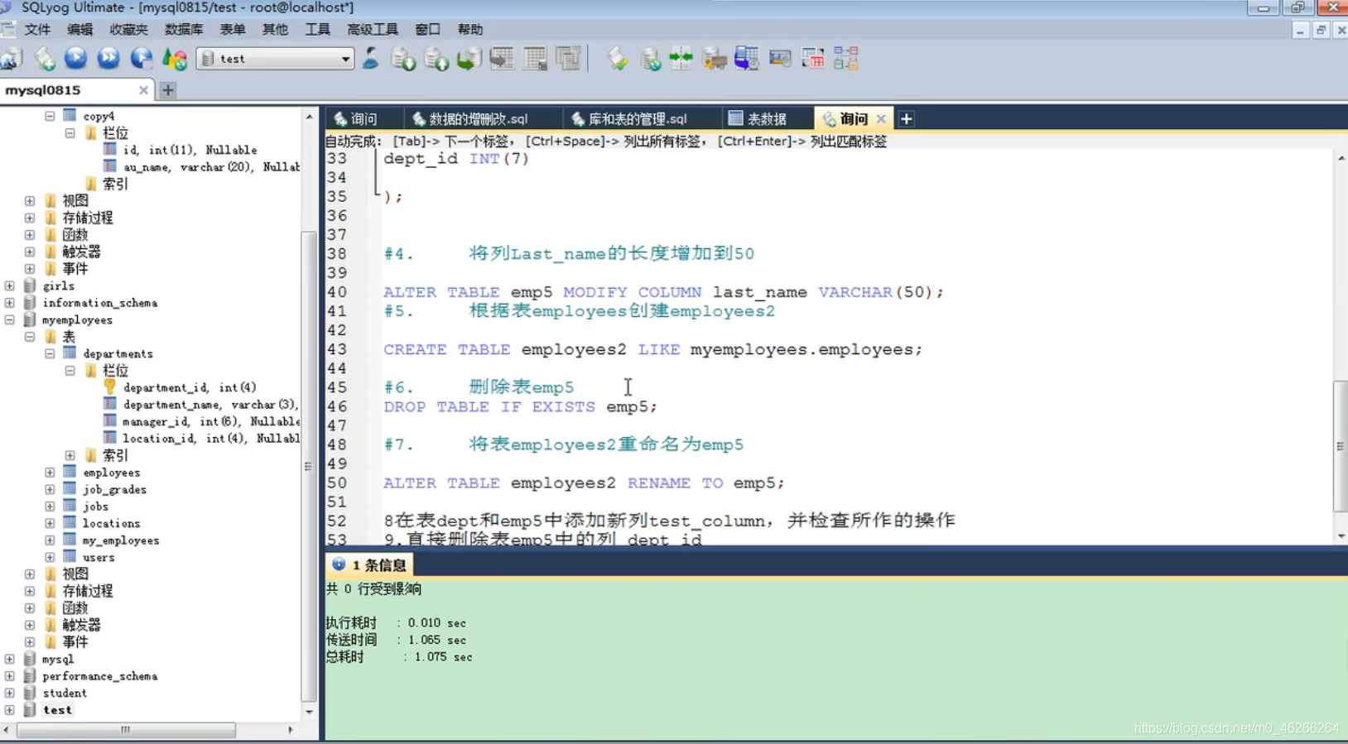Expand the users table node
Screen dimensions: 1348x744
[50, 557]
